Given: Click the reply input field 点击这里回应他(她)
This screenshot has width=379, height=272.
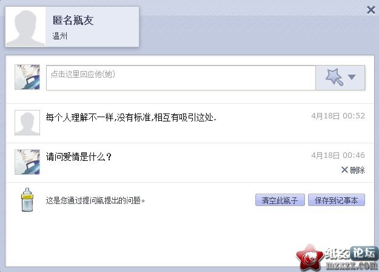Looking at the screenshot, I should point(181,78).
